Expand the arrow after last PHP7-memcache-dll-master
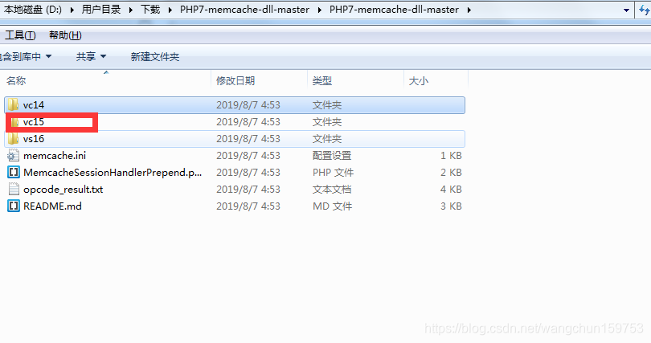The width and height of the screenshot is (651, 343). pos(469,10)
